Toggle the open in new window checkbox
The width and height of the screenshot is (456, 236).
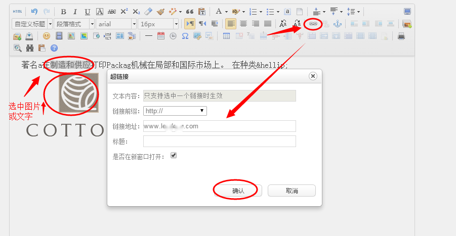point(174,156)
